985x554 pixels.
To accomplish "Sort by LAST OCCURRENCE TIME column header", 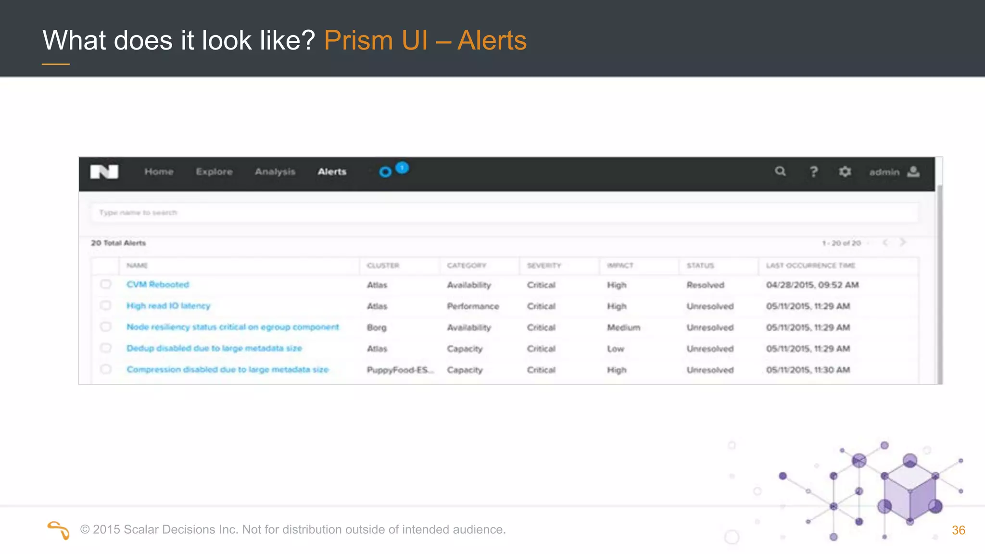I will [x=810, y=265].
